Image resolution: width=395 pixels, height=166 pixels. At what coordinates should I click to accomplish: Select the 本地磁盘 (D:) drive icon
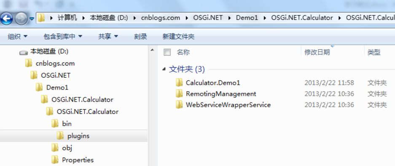click(24, 53)
